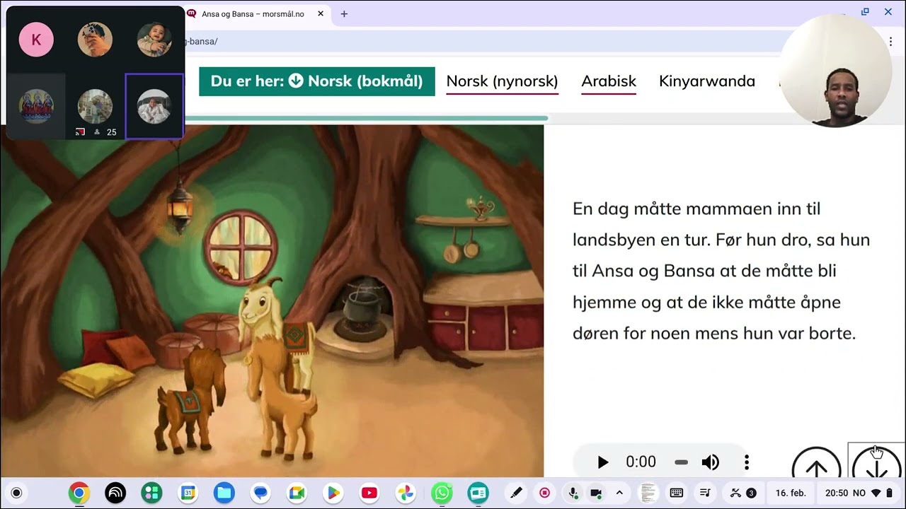The image size is (906, 509).
Task: Open the Files app
Action: 224,493
